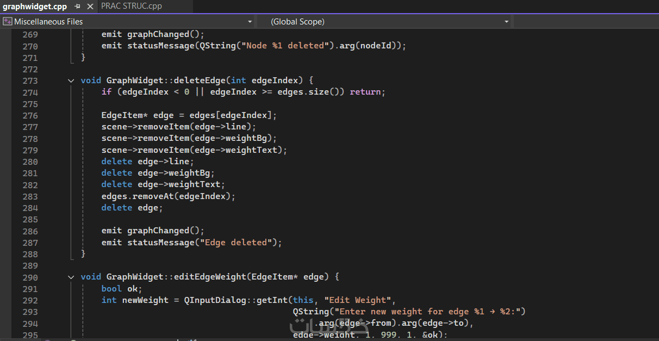
Task: Click emit graphChanged() on line 269
Action: [153, 34]
